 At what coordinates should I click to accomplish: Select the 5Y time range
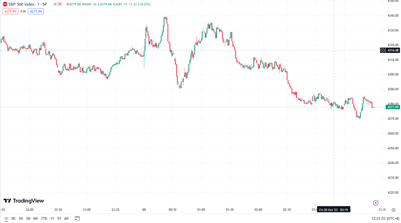[x=59, y=218]
